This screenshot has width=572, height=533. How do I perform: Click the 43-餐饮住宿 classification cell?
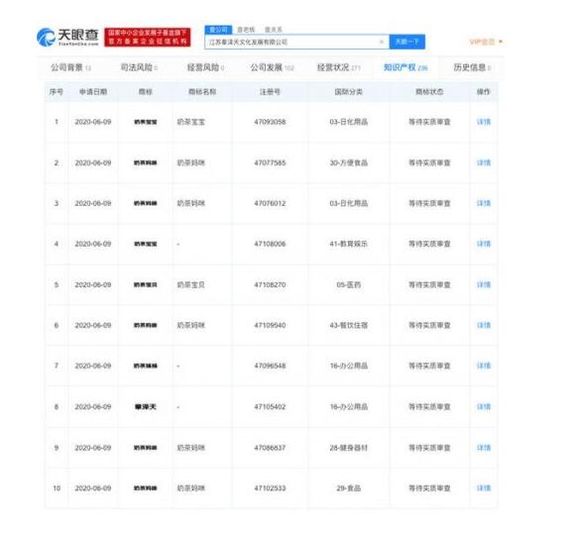(348, 325)
